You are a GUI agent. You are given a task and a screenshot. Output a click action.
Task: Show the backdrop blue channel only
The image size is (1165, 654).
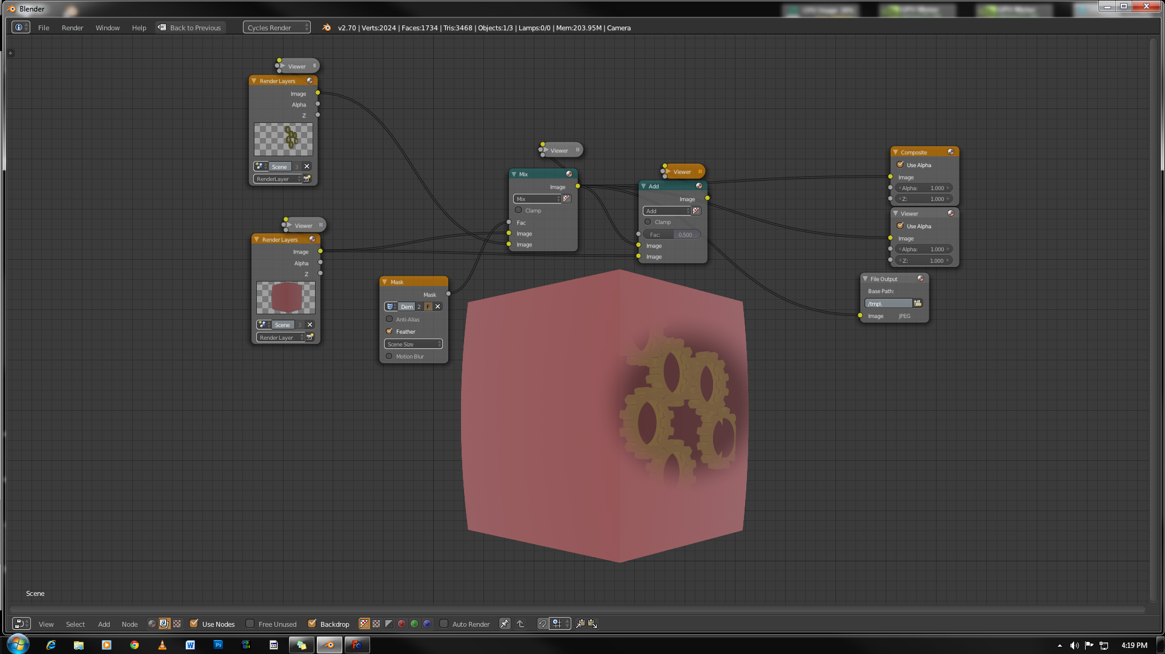427,624
